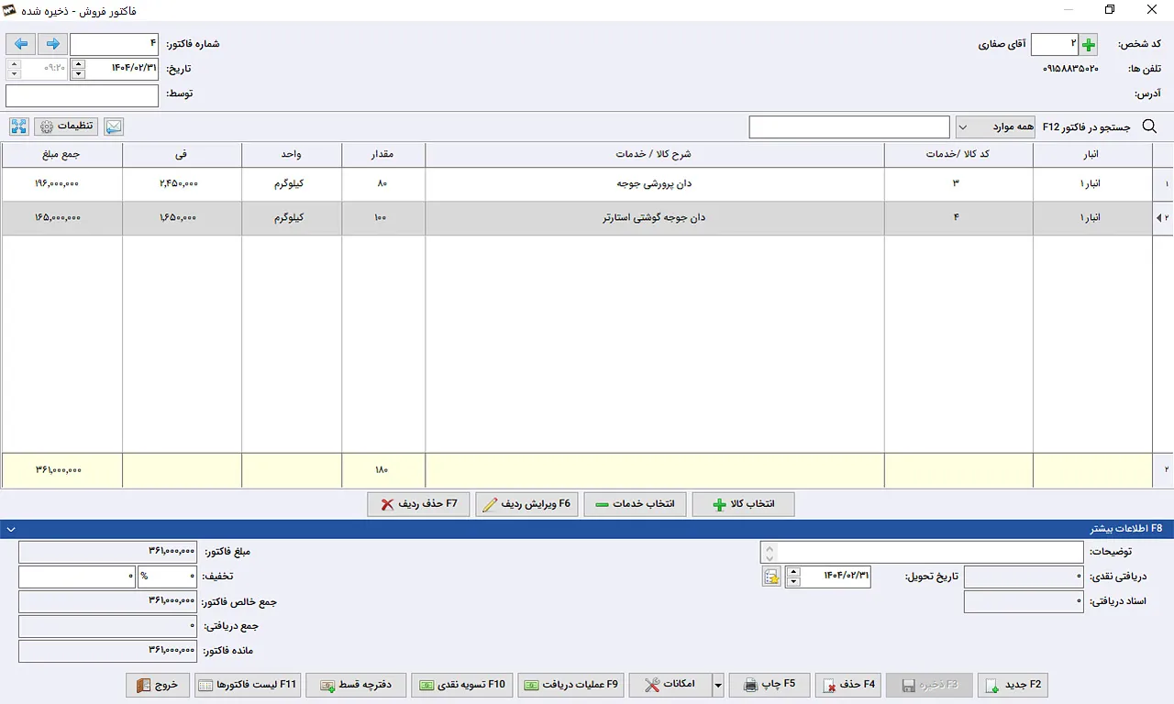Image resolution: width=1174 pixels, height=704 pixels.
Task: Open delivery date calendar icon
Action: [771, 577]
